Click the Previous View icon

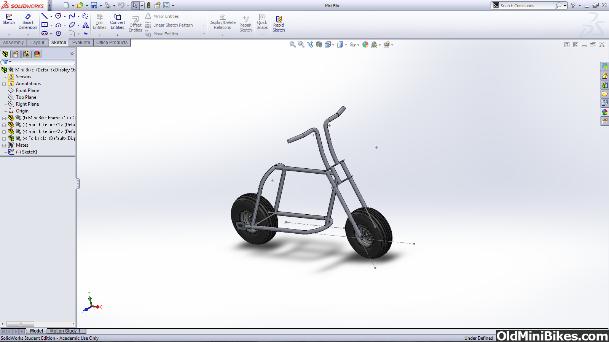click(x=310, y=44)
